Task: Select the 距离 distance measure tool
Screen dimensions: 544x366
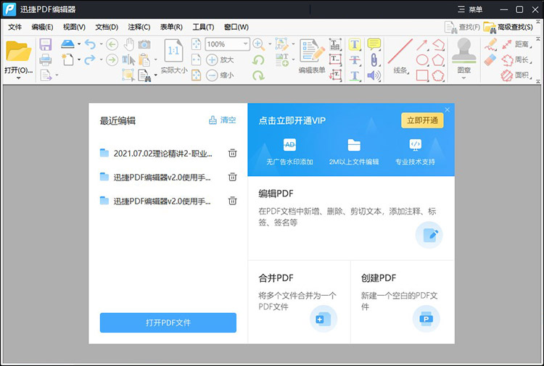Action: (516, 44)
